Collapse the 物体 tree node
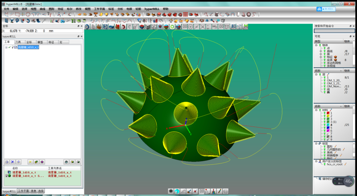This screenshot has height=196, width=357. pos(316,45)
